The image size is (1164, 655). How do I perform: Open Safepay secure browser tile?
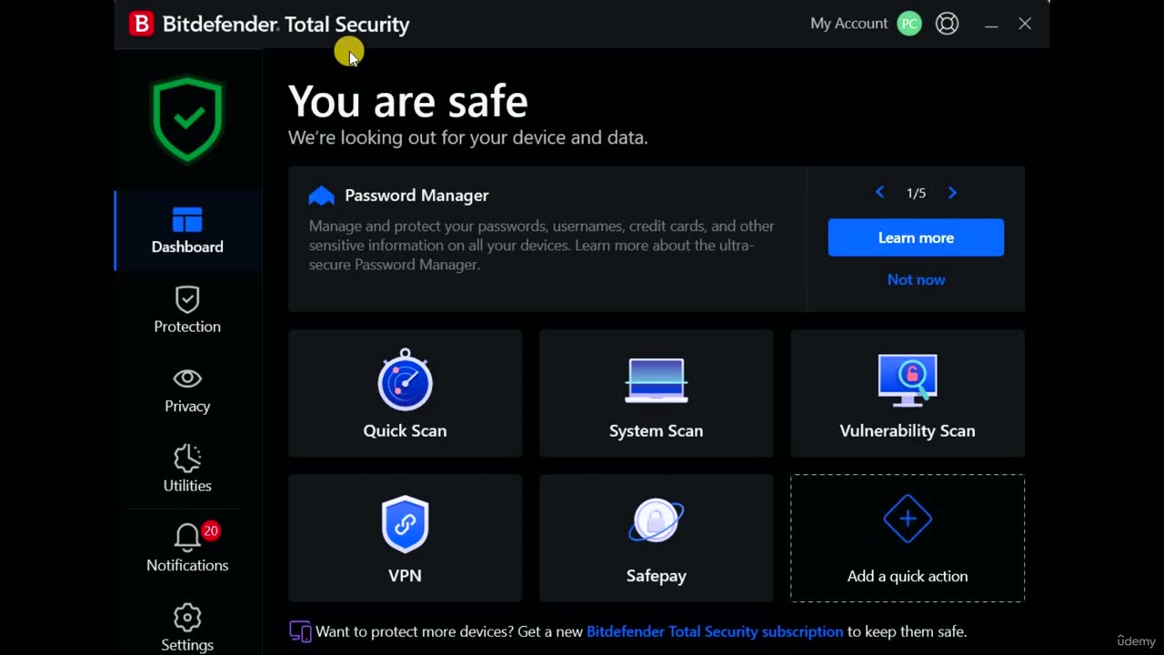[x=656, y=538]
